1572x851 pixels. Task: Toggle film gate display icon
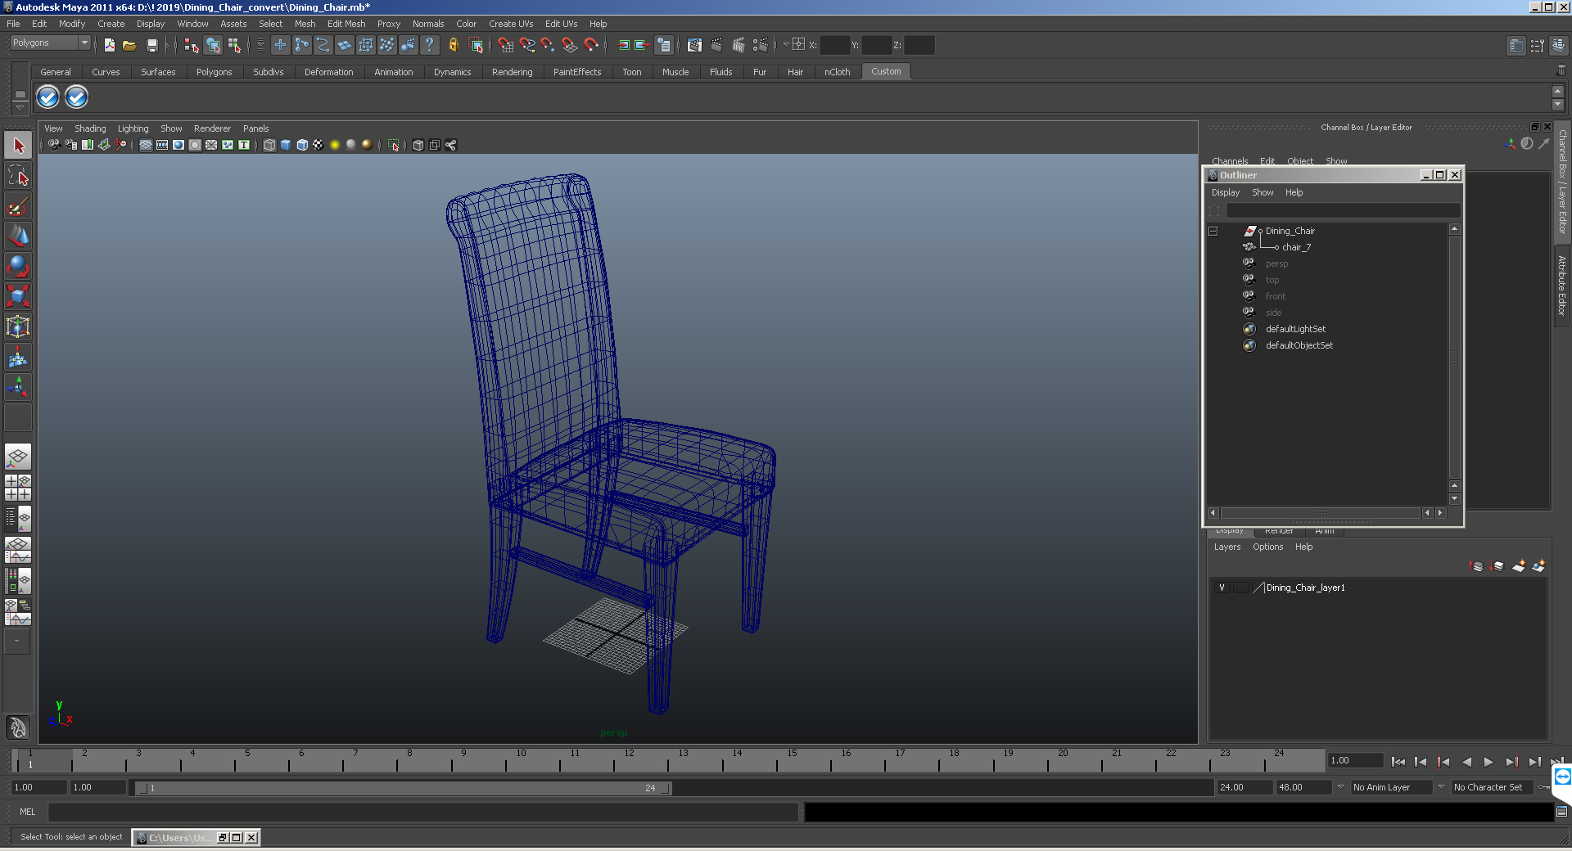point(162,145)
